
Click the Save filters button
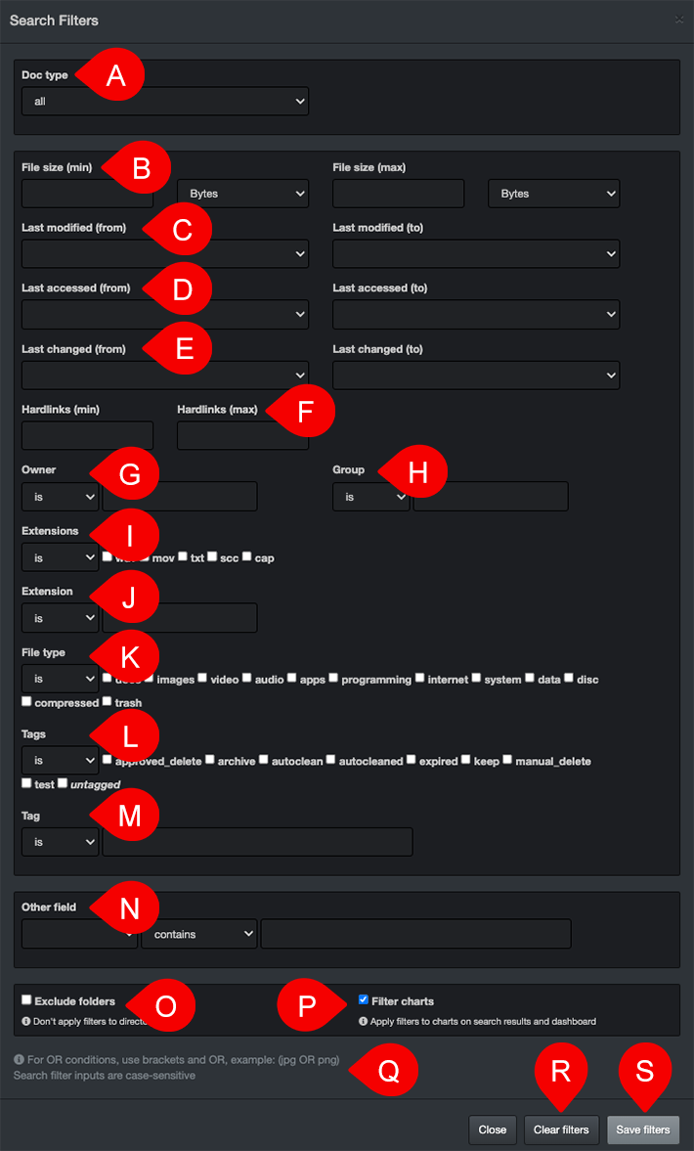(x=643, y=1129)
